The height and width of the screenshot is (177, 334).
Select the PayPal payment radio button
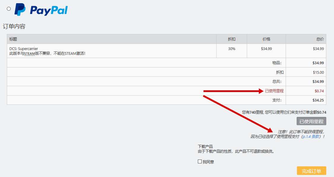coord(9,9)
